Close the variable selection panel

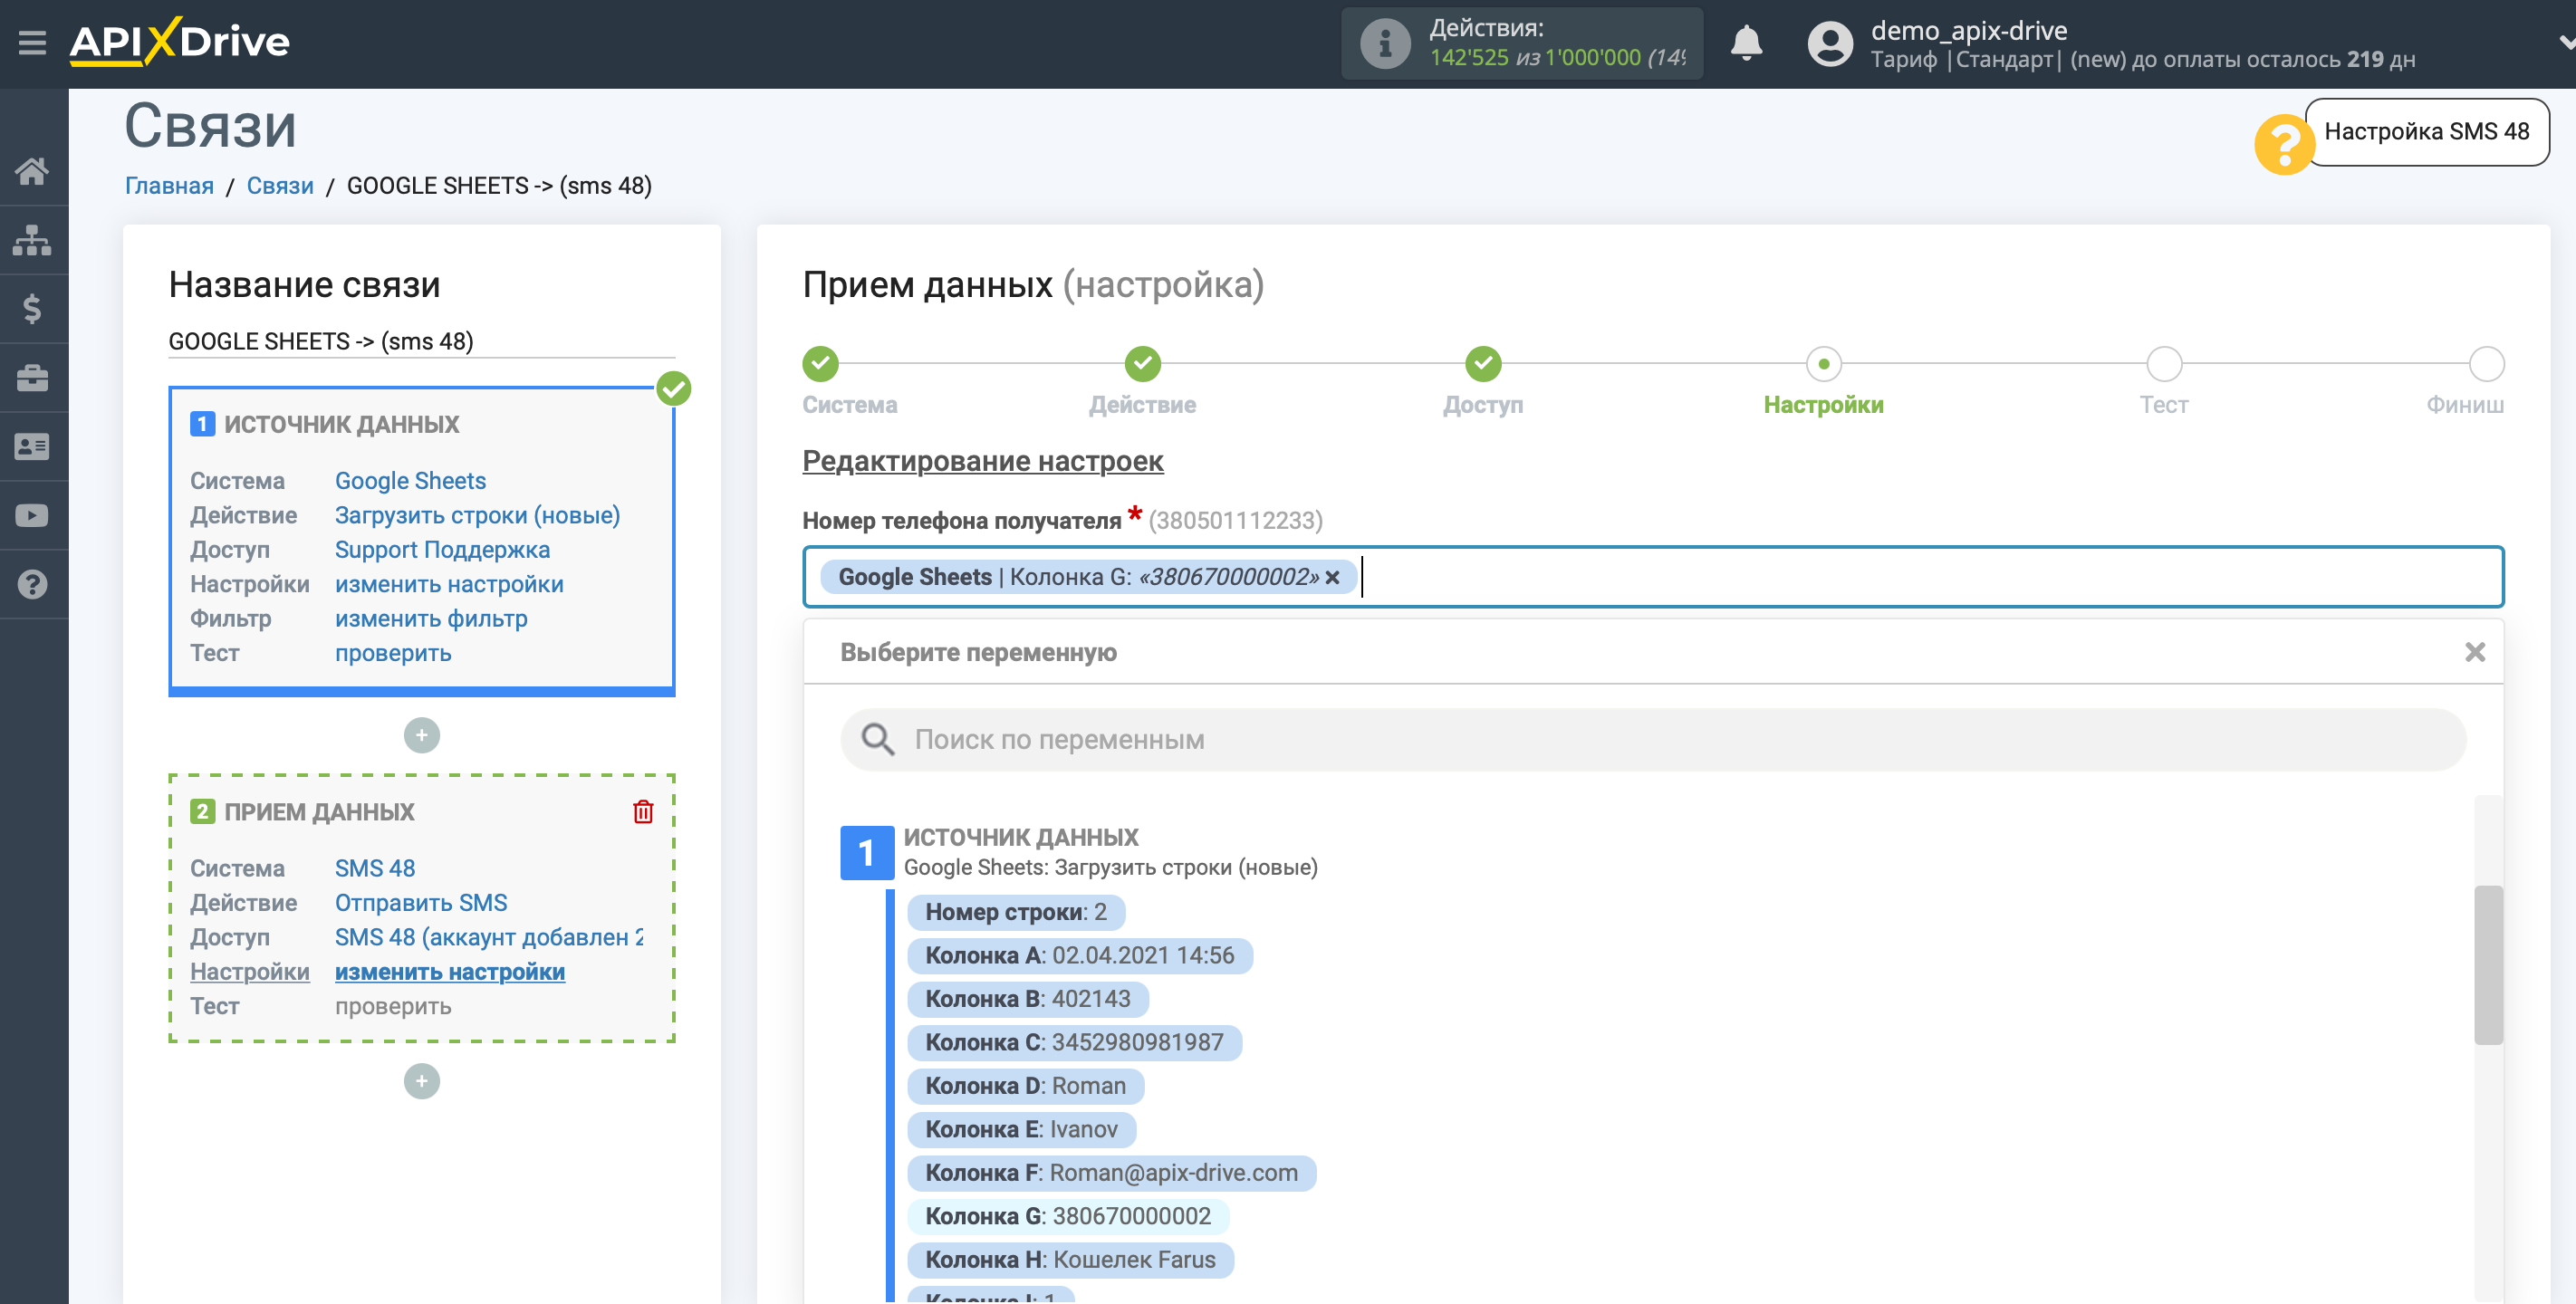pyautogui.click(x=2474, y=652)
